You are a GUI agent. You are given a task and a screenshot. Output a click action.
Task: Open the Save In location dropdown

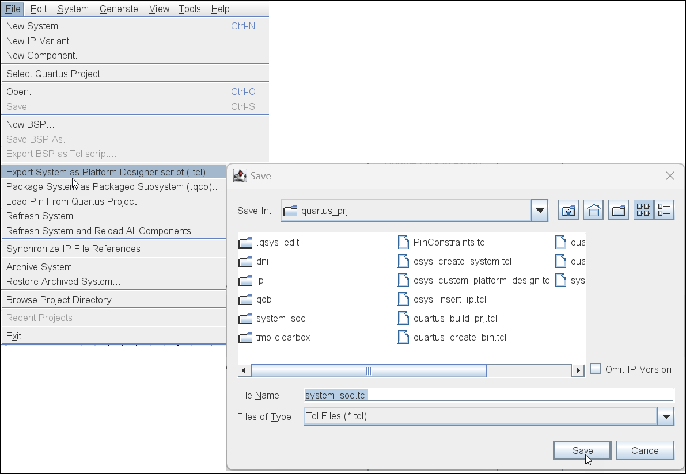click(x=540, y=210)
